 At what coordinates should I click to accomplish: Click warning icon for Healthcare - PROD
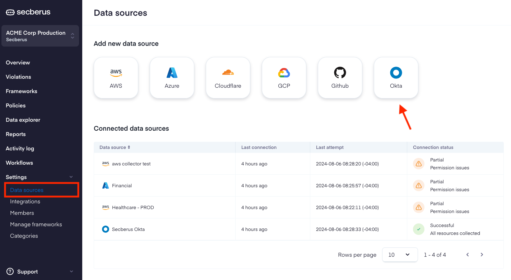click(x=419, y=207)
